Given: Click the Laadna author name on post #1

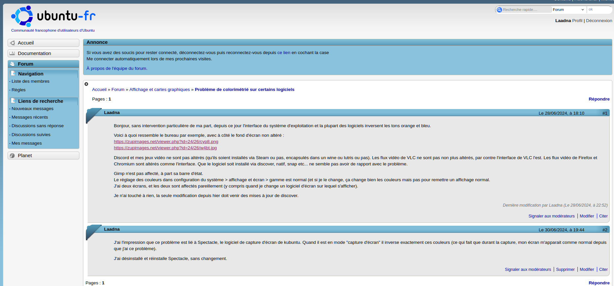Looking at the screenshot, I should [112, 113].
